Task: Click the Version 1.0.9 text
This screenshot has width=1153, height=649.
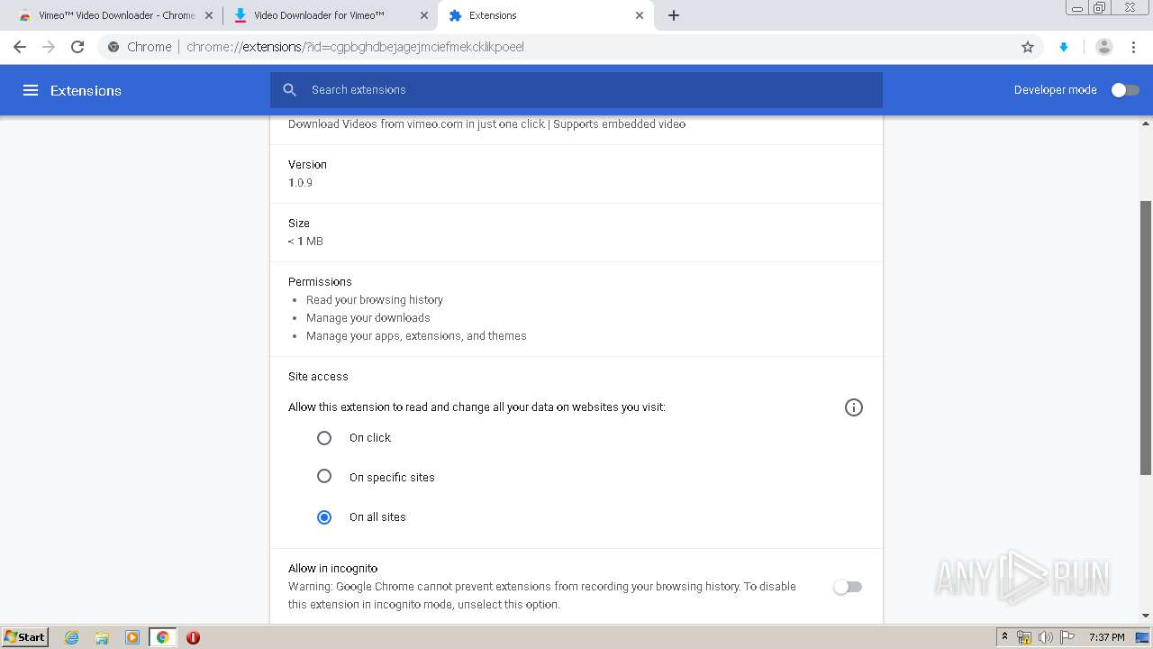Action: coord(300,183)
